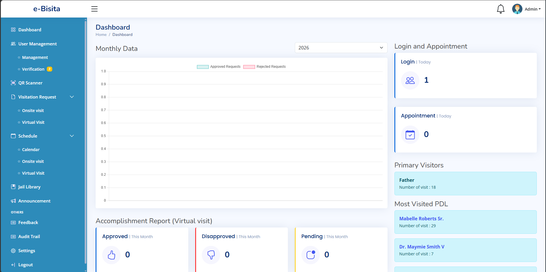
Task: Click the QR Scanner icon in sidebar
Action: pos(13,83)
